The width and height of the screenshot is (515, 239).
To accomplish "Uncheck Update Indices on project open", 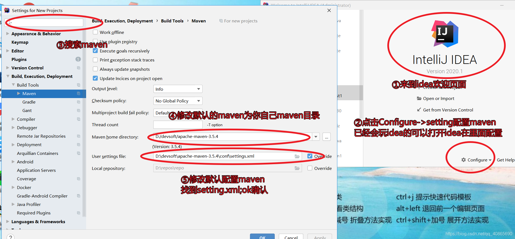I will click(95, 78).
